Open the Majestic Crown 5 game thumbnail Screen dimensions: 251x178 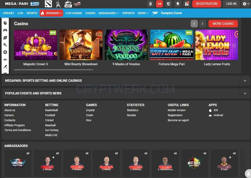[x=36, y=45]
